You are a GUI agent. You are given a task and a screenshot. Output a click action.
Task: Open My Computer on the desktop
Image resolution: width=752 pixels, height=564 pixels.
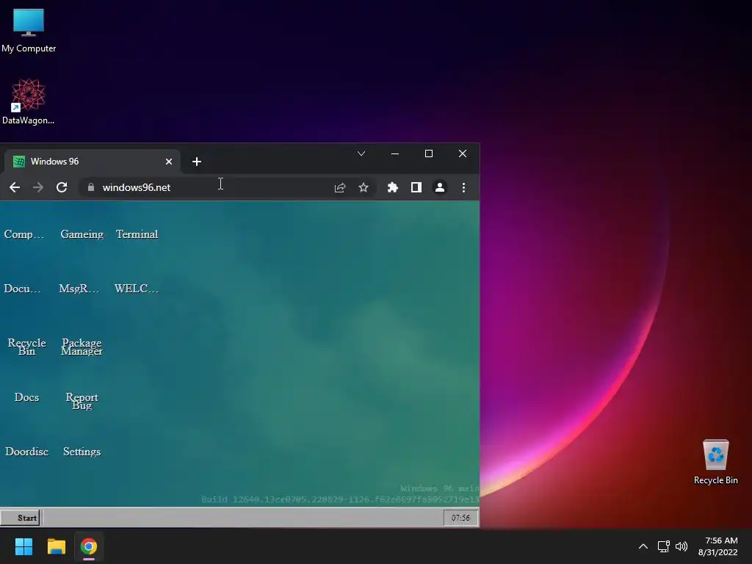[x=29, y=30]
